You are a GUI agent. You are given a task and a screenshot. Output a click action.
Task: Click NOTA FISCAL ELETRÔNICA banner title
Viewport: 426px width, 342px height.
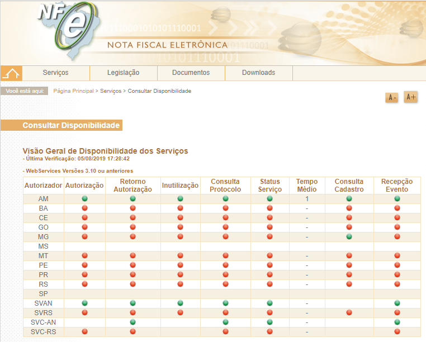(167, 45)
